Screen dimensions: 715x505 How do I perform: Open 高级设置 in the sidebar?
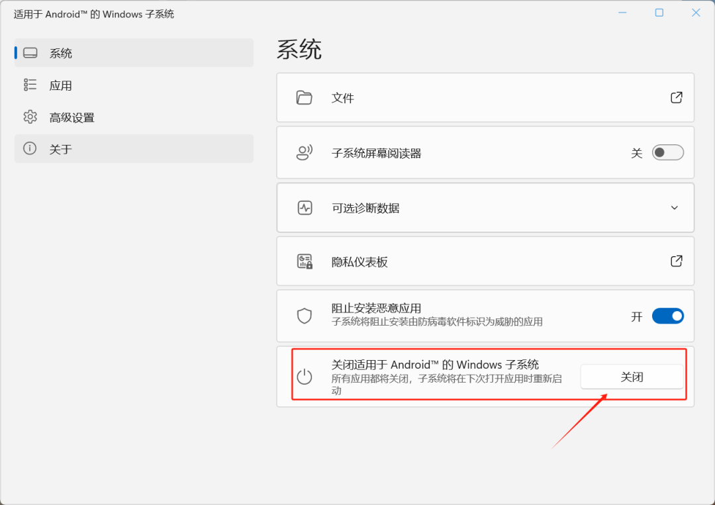tap(71, 117)
